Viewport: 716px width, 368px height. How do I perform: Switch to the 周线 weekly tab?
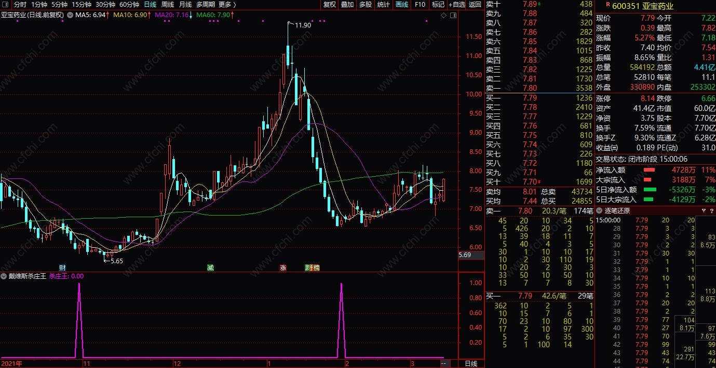pyautogui.click(x=168, y=5)
